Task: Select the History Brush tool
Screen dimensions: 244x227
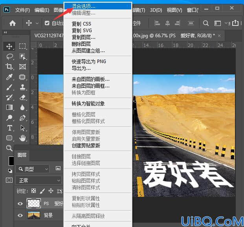Action: tap(9, 97)
